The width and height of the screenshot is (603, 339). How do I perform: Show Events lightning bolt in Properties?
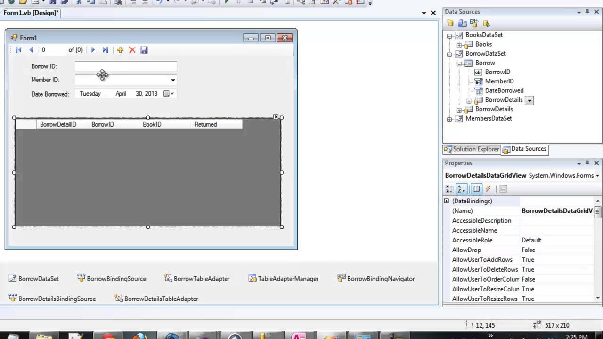pos(488,189)
